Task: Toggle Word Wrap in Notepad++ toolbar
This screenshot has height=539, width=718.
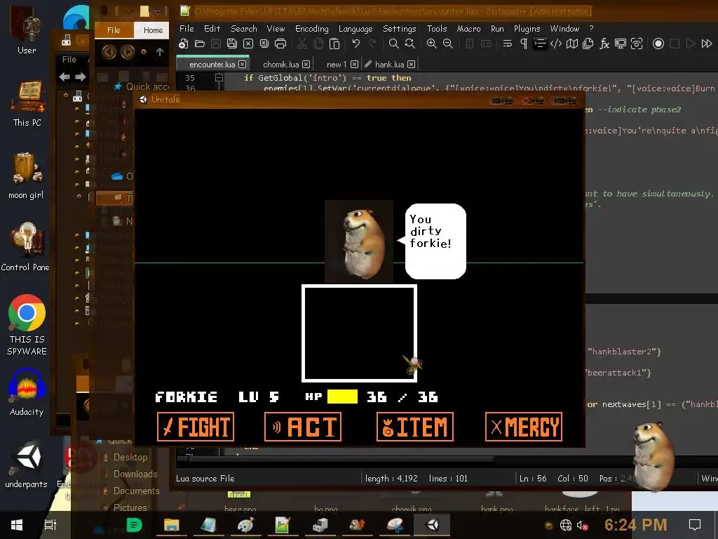Action: (x=508, y=44)
